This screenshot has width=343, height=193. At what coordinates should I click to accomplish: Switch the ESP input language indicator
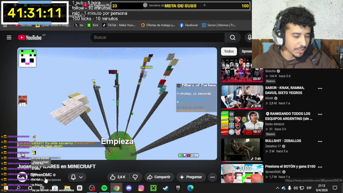(x=309, y=188)
